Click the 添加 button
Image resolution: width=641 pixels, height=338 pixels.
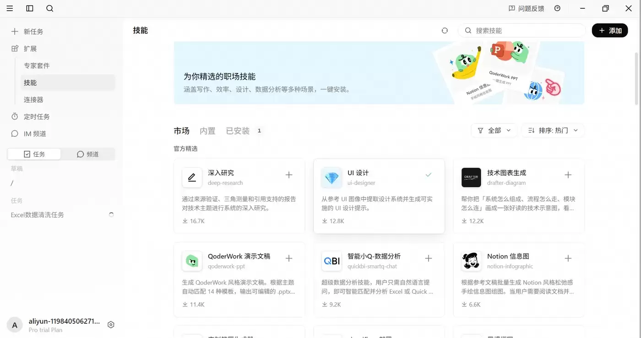click(610, 31)
